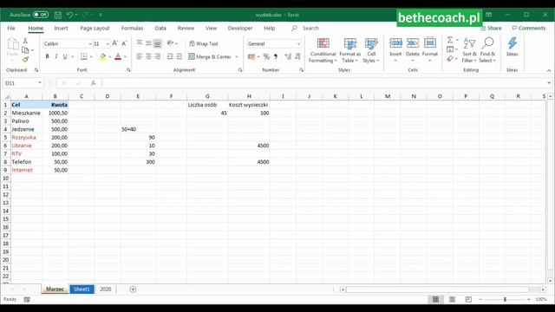555x312 pixels.
Task: Click the Undo arrow
Action: [x=69, y=15]
